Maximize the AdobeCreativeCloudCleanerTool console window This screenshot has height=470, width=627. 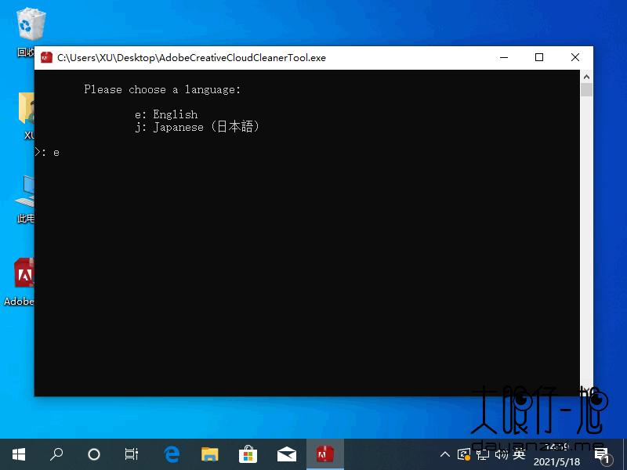point(539,57)
